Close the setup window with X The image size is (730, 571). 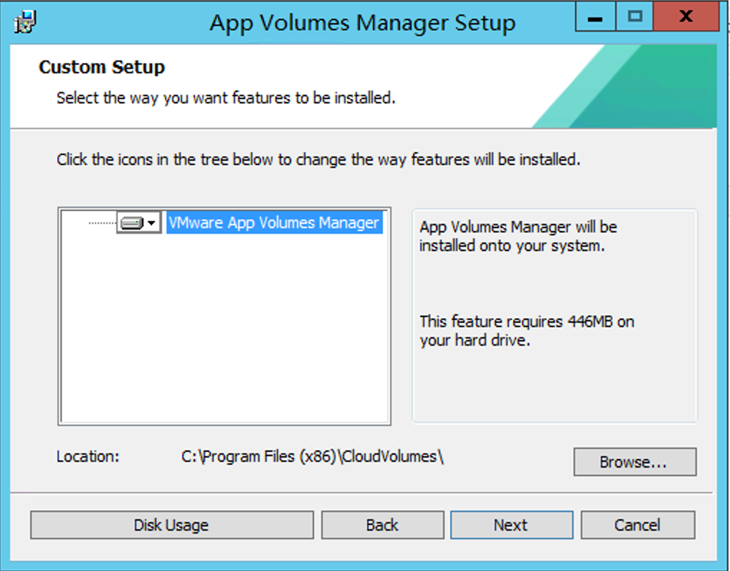point(686,18)
